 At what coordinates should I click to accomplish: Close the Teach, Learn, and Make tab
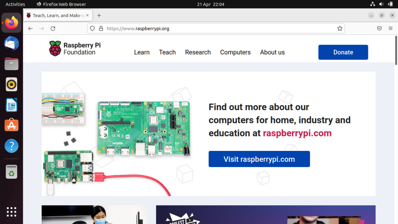click(87, 15)
